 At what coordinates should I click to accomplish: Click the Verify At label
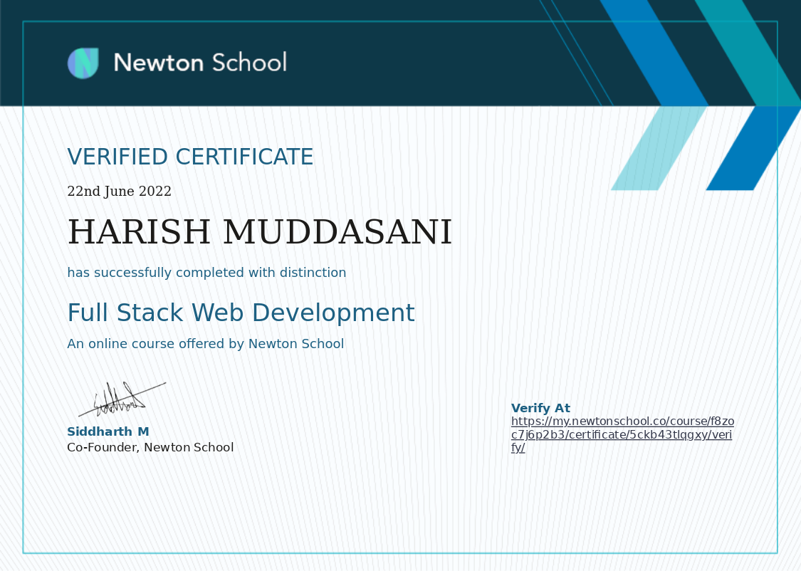(x=540, y=408)
